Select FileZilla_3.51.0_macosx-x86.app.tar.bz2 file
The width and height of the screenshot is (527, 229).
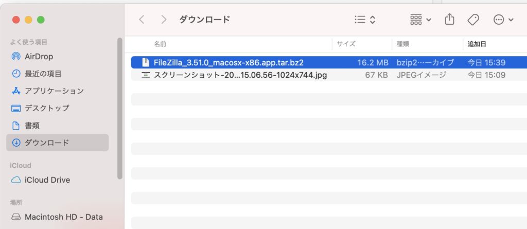click(229, 63)
